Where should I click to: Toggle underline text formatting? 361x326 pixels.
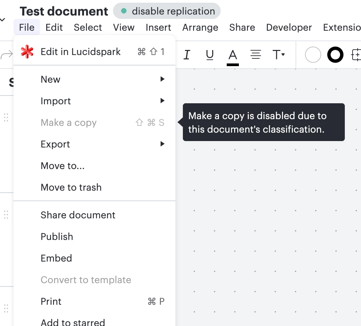210,55
